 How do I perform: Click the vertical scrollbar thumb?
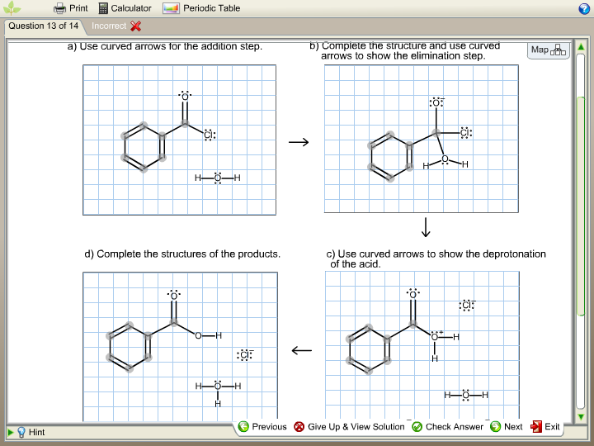(581, 206)
